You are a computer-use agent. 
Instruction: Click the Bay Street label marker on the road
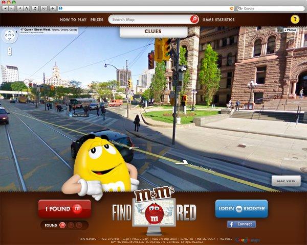[x=79, y=115]
